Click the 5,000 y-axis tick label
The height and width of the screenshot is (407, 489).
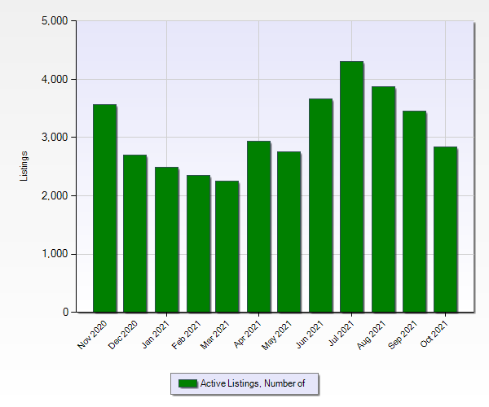(54, 21)
